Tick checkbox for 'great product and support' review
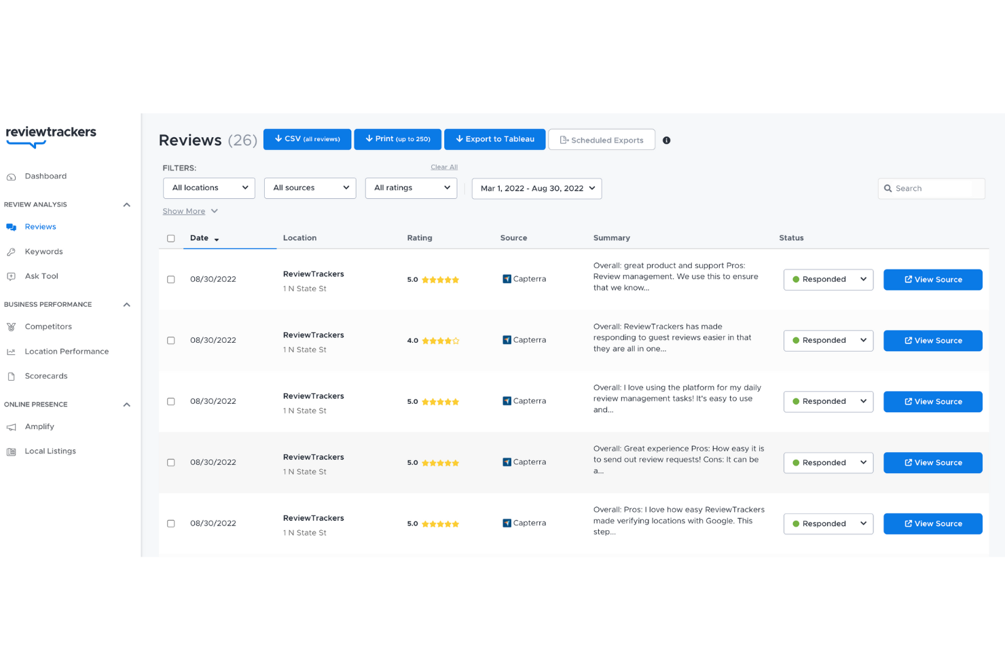This screenshot has height=670, width=1005. pyautogui.click(x=171, y=280)
